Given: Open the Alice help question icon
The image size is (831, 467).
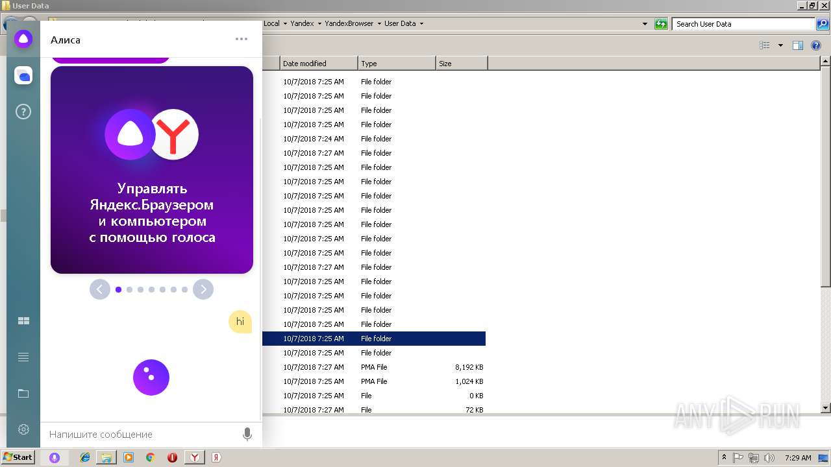Looking at the screenshot, I should (23, 112).
